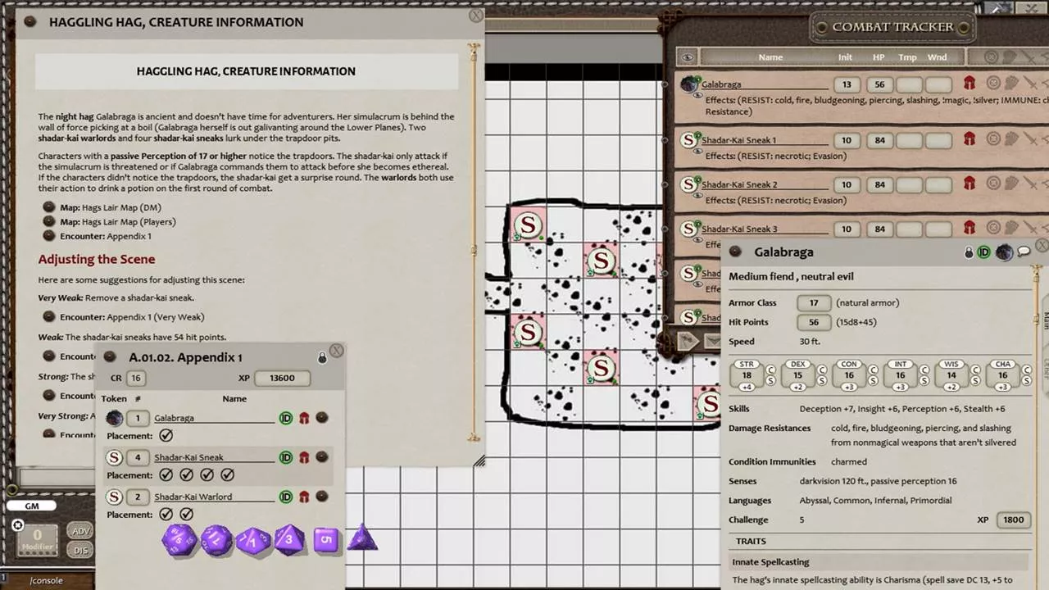Viewport: 1049px width, 590px height.
Task: Toggle the ID icon on Galabraga NPC sheet
Action: [x=984, y=252]
